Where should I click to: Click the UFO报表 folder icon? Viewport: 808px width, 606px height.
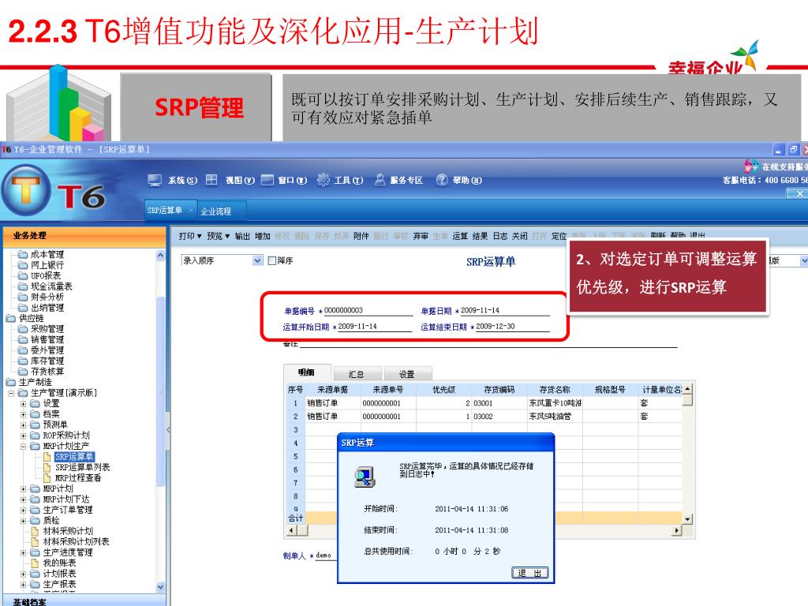pos(23,275)
